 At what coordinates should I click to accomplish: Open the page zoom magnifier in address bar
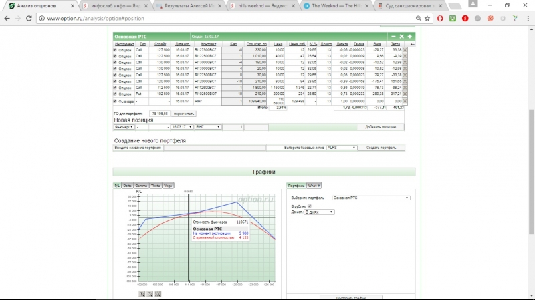(x=419, y=19)
